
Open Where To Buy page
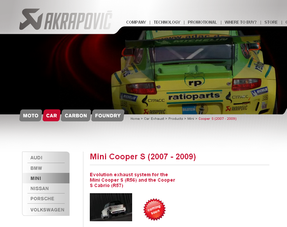pos(241,22)
